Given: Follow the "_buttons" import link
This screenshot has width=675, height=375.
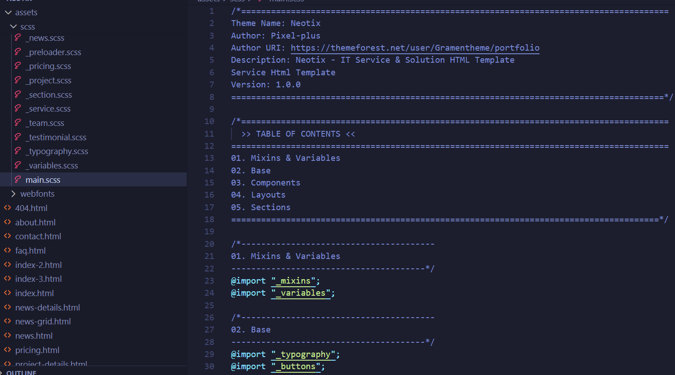Looking at the screenshot, I should point(296,366).
